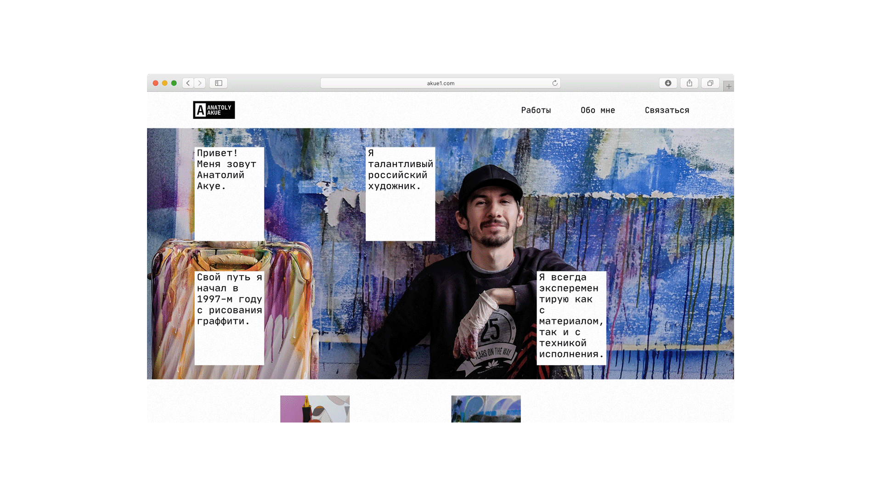Show all tabs overview icon
882x496 pixels.
tap(710, 83)
